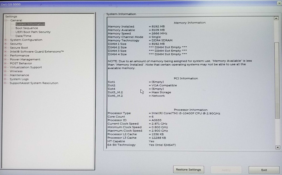This screenshot has height=175, width=282.
Task: Expand the Power Management node
Action: (x=5, y=59)
